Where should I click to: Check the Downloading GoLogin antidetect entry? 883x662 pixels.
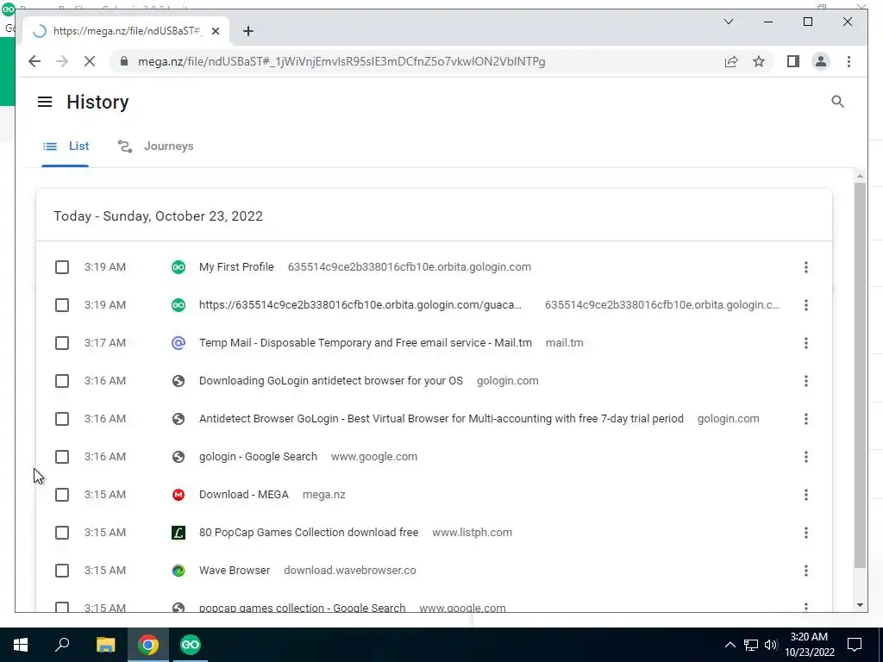[x=62, y=381]
